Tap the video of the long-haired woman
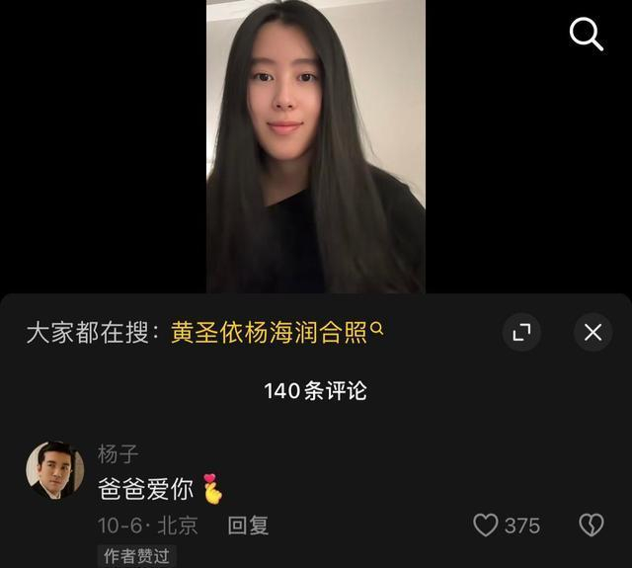Viewport: 632px width, 568px height. 316,146
